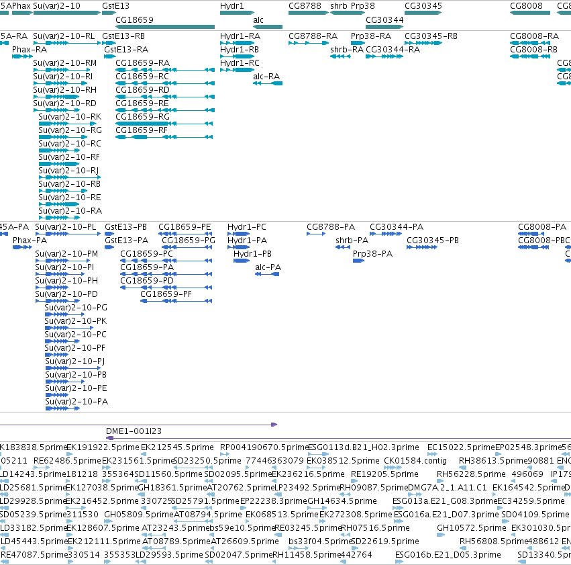Open transcript CG18659-RA
The height and width of the screenshot is (565, 571).
(x=165, y=70)
